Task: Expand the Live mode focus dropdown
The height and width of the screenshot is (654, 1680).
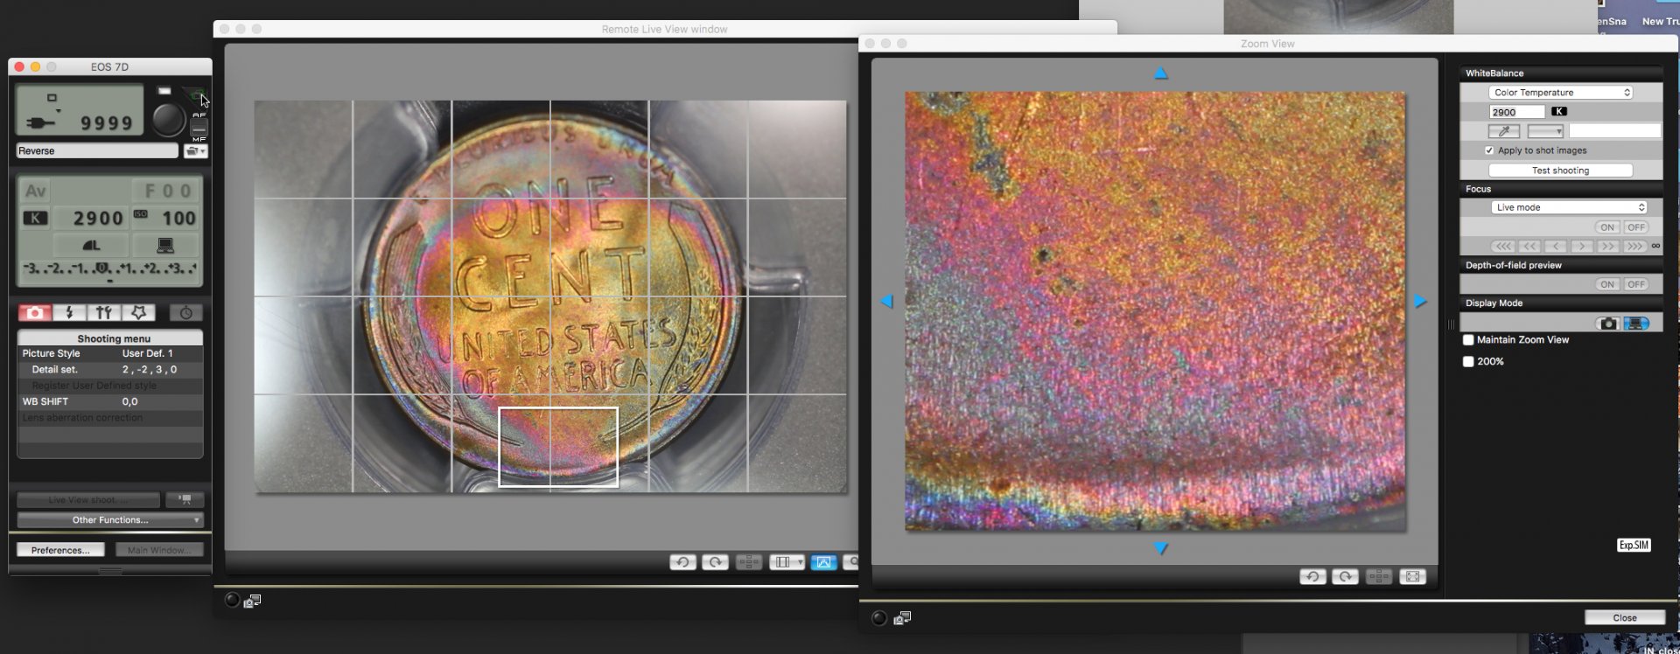Action: [1569, 207]
